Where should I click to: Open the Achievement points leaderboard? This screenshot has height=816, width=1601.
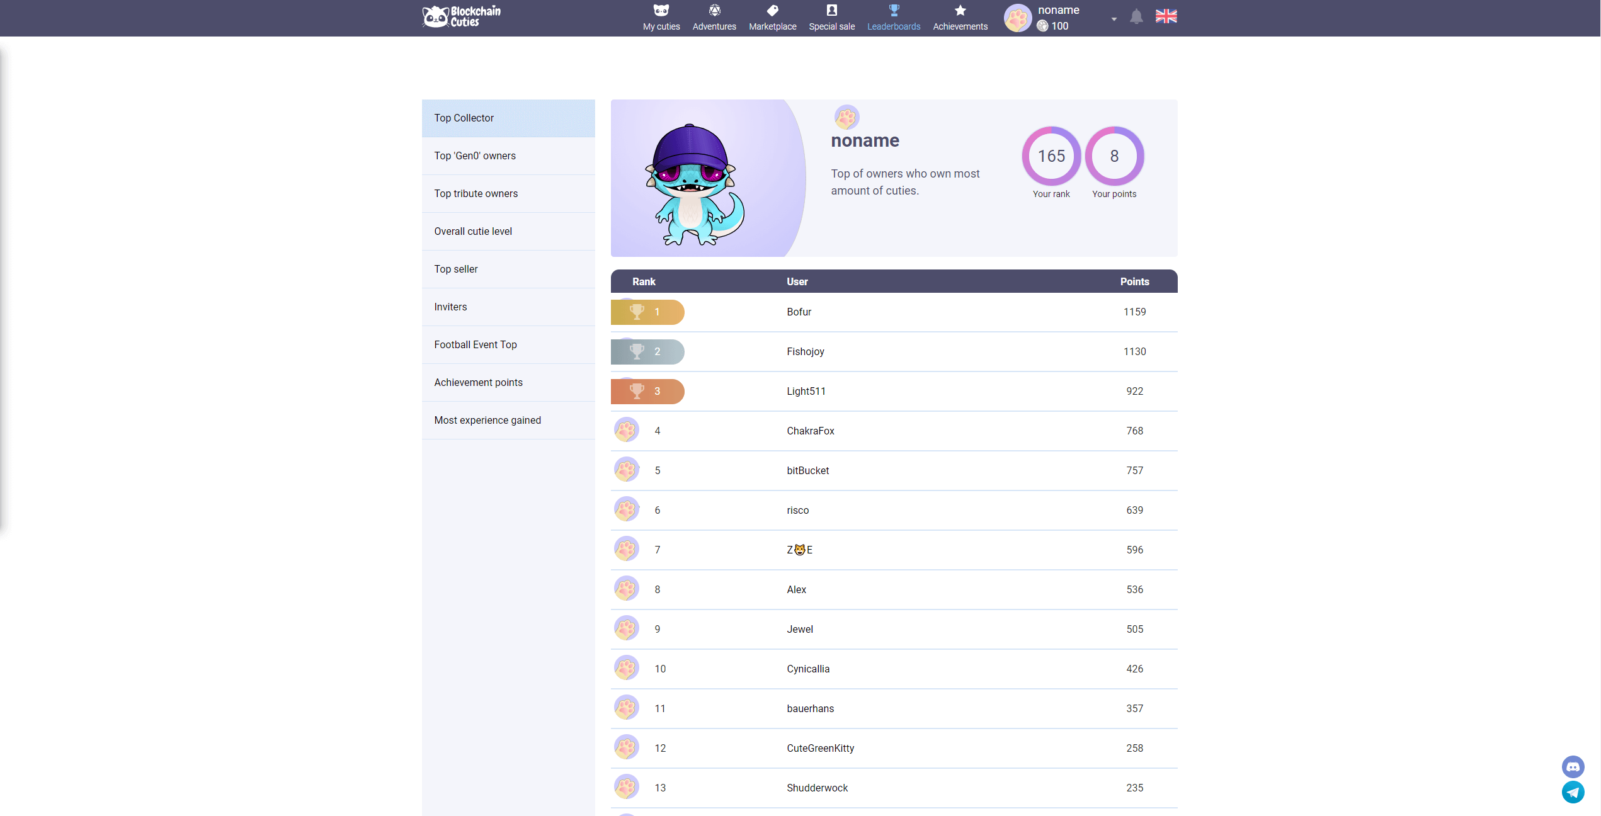tap(508, 383)
